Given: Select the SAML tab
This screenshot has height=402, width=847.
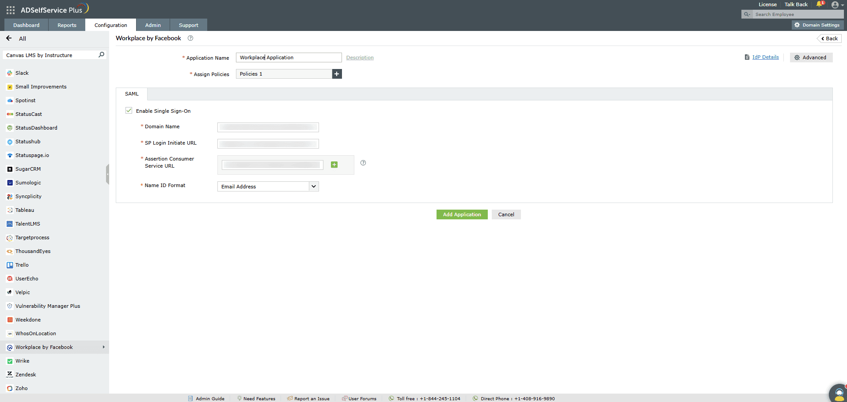Looking at the screenshot, I should coord(132,94).
